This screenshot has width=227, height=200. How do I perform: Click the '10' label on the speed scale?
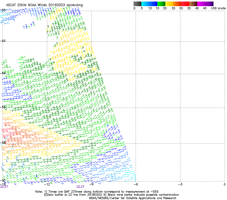pyautogui.click(x=150, y=8)
